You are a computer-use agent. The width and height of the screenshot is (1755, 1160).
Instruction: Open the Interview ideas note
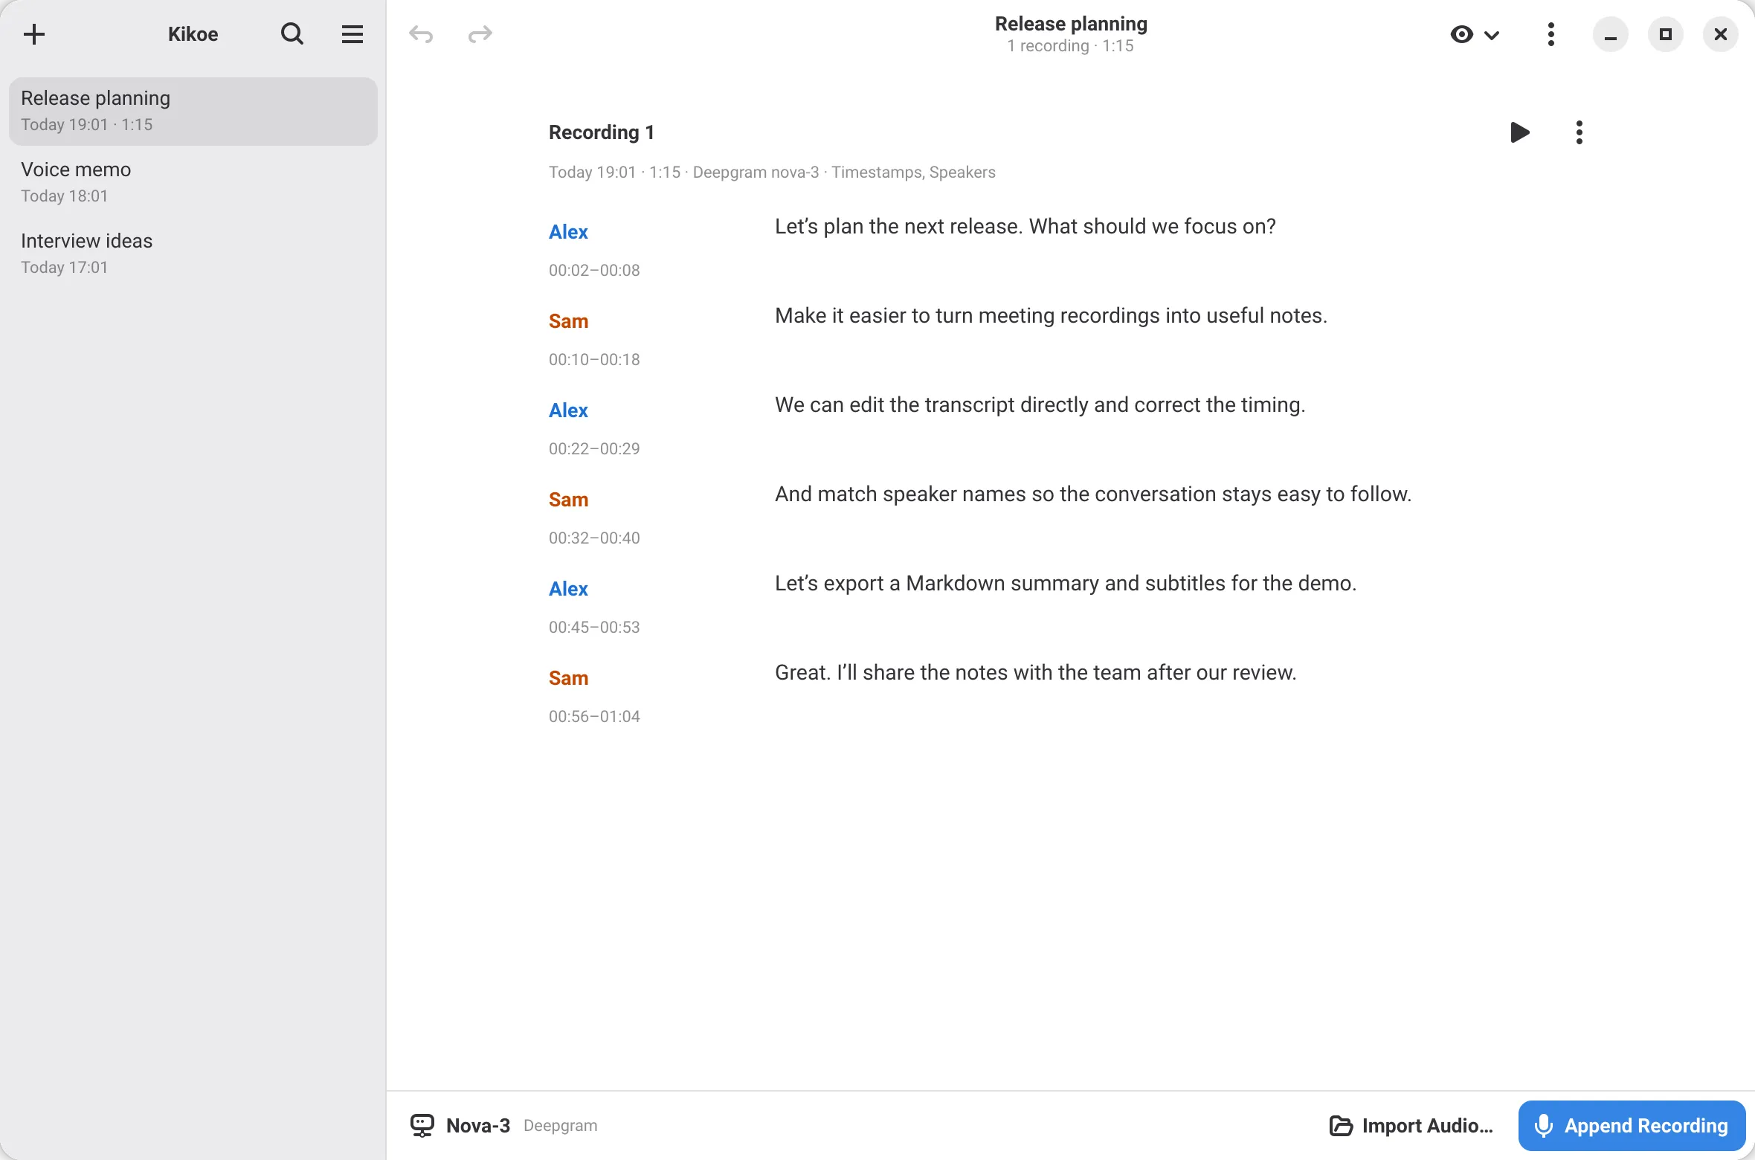click(193, 254)
